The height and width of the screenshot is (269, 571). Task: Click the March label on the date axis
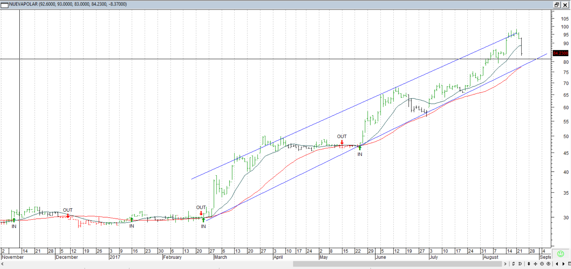pyautogui.click(x=221, y=257)
